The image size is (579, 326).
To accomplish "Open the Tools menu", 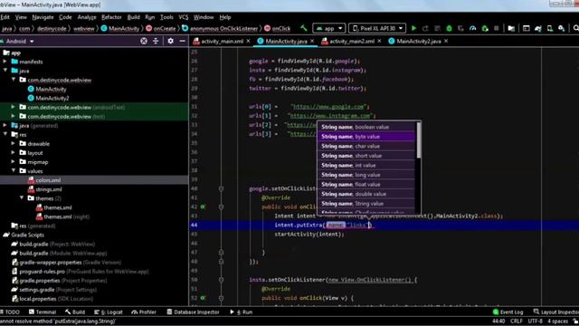I will [166, 17].
